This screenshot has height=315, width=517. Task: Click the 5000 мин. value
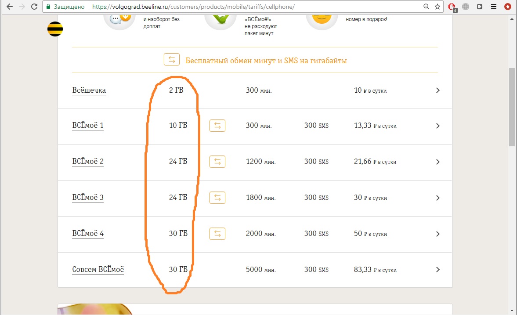[x=261, y=269]
